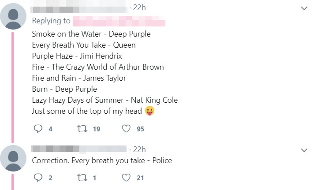Viewport: 313px width, 190px height.
Task: Reply to the Police correction tweet
Action: click(x=37, y=178)
